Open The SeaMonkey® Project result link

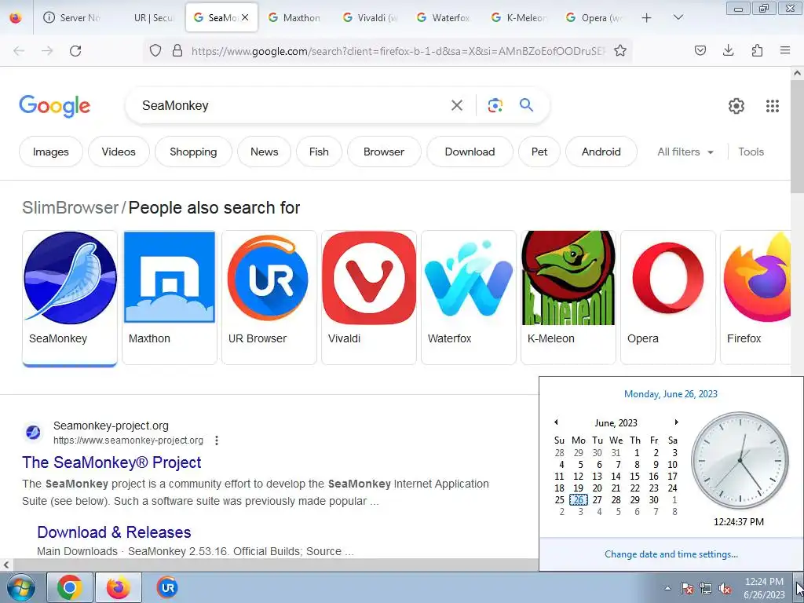(111, 462)
